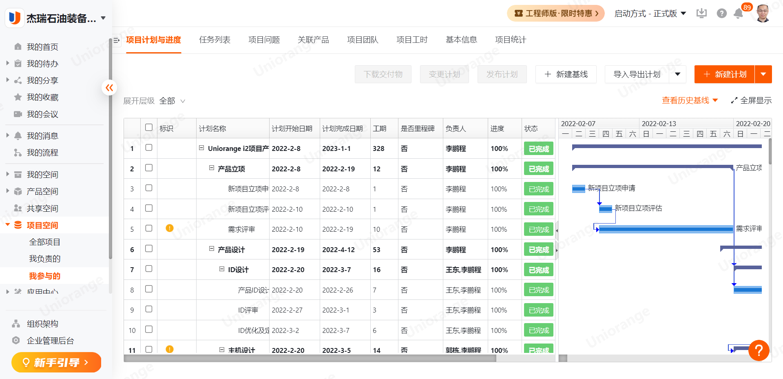Click 全屏显示 to go fullscreen
The height and width of the screenshot is (379, 783).
751,100
